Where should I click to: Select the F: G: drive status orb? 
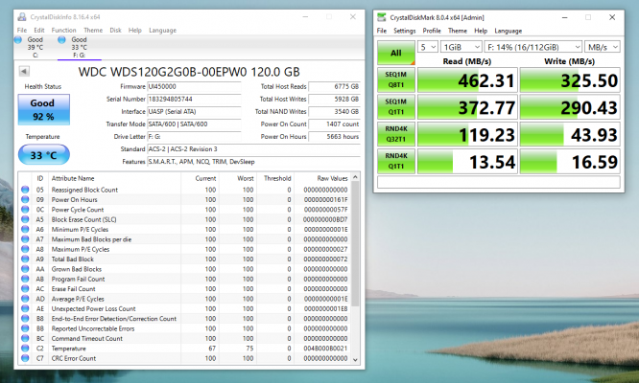[61, 40]
